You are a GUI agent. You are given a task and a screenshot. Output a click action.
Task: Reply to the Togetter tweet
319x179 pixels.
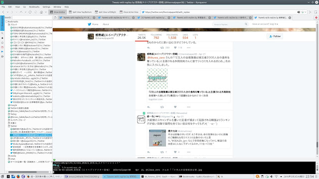[x=149, y=107]
